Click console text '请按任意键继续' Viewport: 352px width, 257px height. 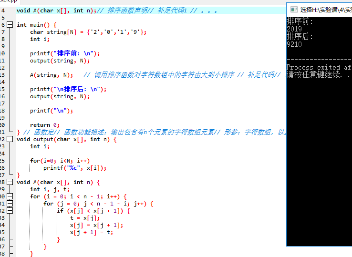313,74
